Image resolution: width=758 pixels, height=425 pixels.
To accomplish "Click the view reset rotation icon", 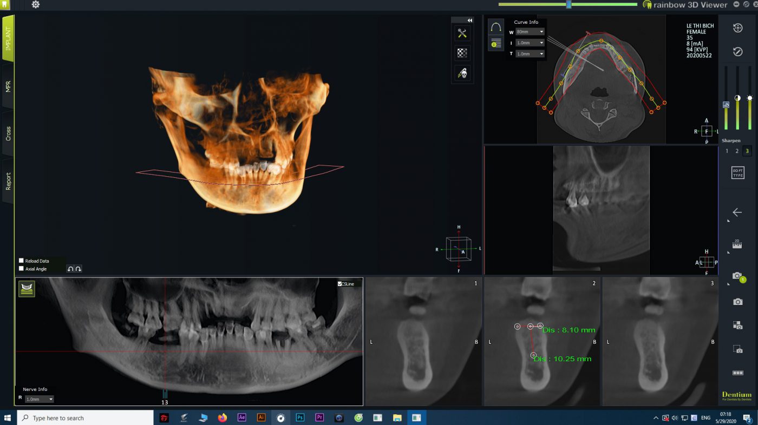I will coord(737,28).
